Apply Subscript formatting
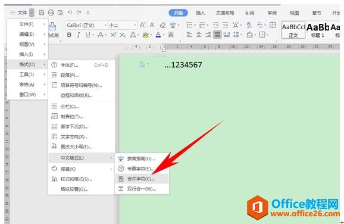Screen dimensions: 344x224 click(x=123, y=35)
